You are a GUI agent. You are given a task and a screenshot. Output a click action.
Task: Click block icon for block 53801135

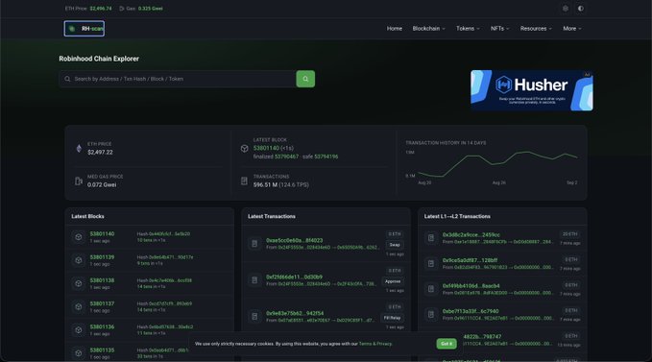tap(78, 353)
